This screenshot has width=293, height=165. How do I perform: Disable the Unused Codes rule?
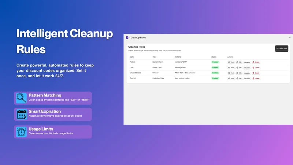coord(247,73)
